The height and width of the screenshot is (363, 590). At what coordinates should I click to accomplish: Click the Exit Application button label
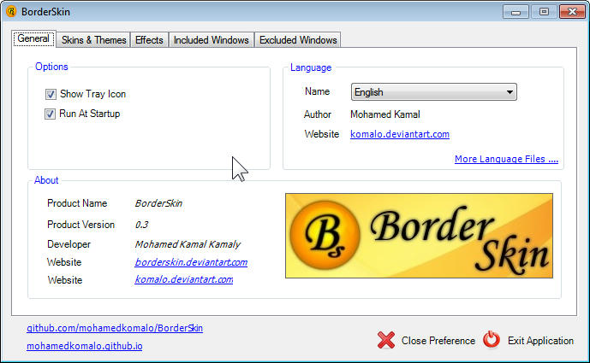(540, 341)
